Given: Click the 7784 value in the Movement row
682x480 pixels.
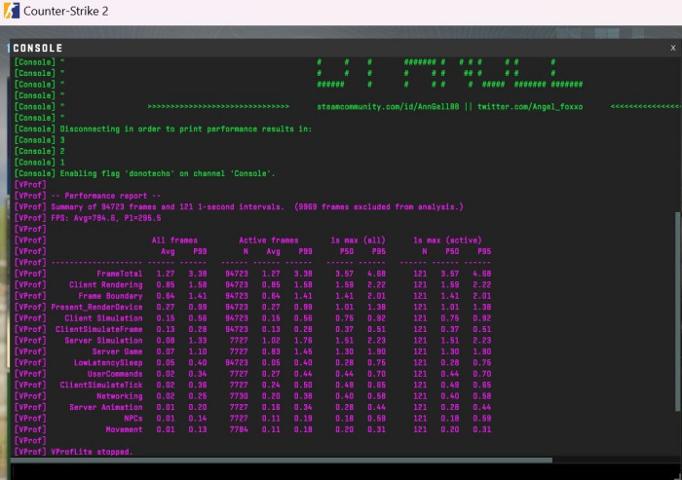Looking at the screenshot, I should coord(239,429).
